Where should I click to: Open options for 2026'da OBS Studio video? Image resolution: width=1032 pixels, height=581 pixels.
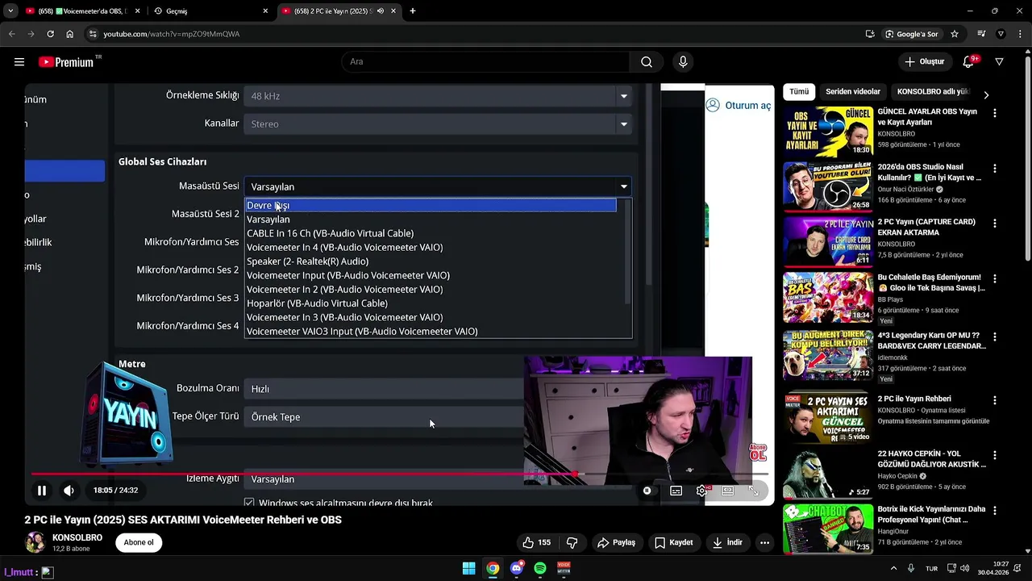(x=995, y=169)
